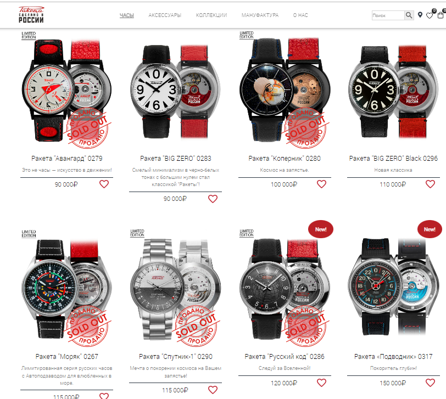Open shopping bag cart icon
Viewport: 446px width, 399px height.
pos(441,15)
